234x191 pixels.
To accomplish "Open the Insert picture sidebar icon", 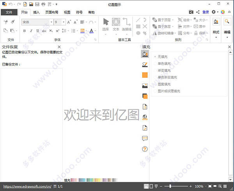I will tap(145, 86).
